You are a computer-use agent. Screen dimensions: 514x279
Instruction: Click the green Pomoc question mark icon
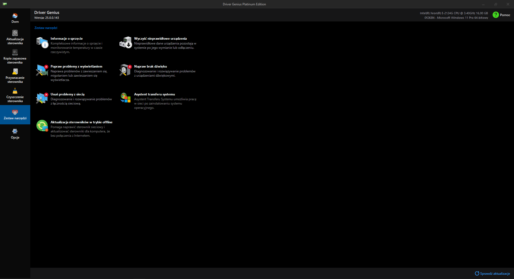pyautogui.click(x=496, y=15)
